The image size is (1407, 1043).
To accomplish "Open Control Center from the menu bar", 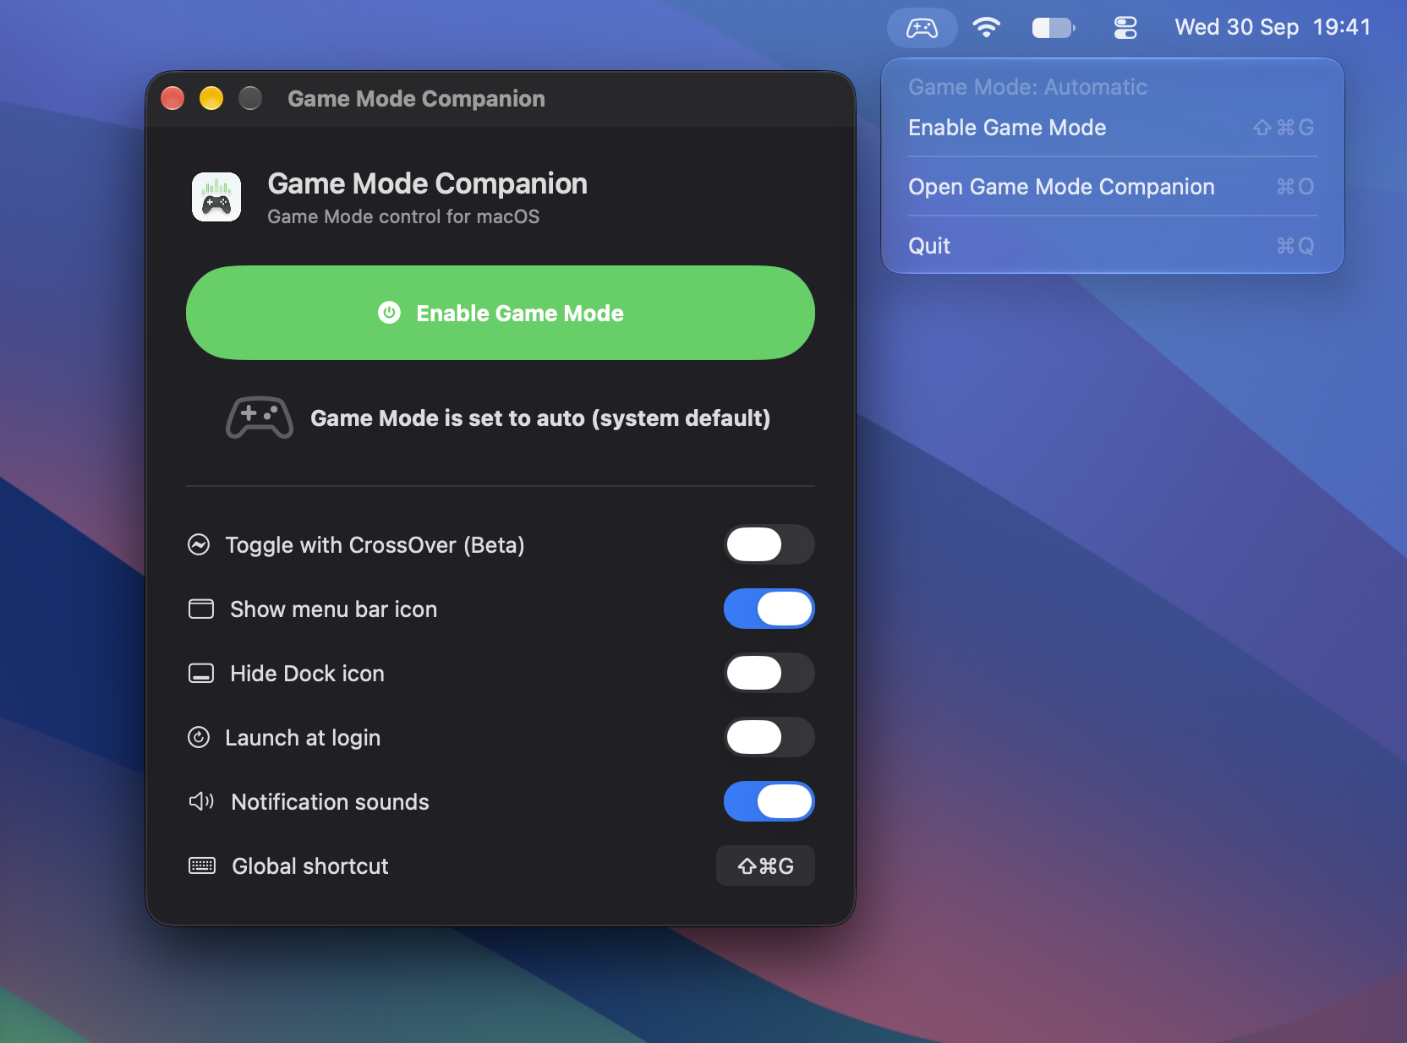I will 1125,28.
